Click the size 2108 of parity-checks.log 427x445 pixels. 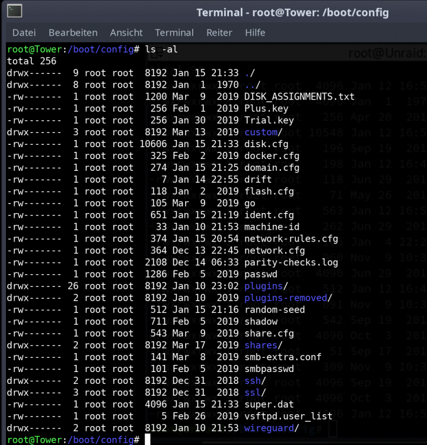pyautogui.click(x=156, y=262)
